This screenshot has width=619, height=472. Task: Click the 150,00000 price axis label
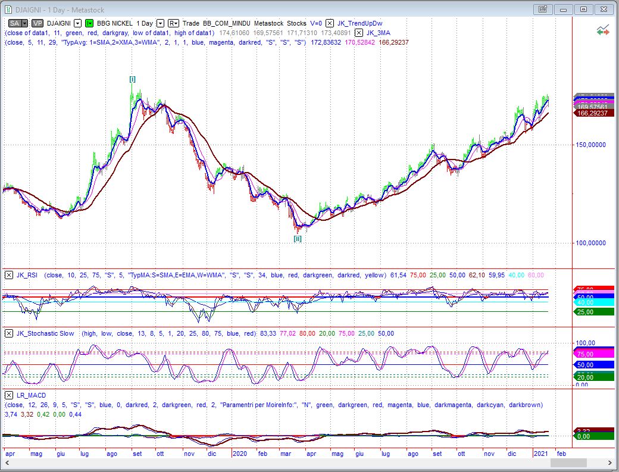click(590, 145)
